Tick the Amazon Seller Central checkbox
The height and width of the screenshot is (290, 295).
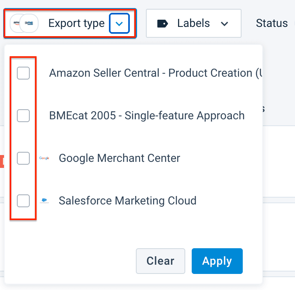click(23, 73)
